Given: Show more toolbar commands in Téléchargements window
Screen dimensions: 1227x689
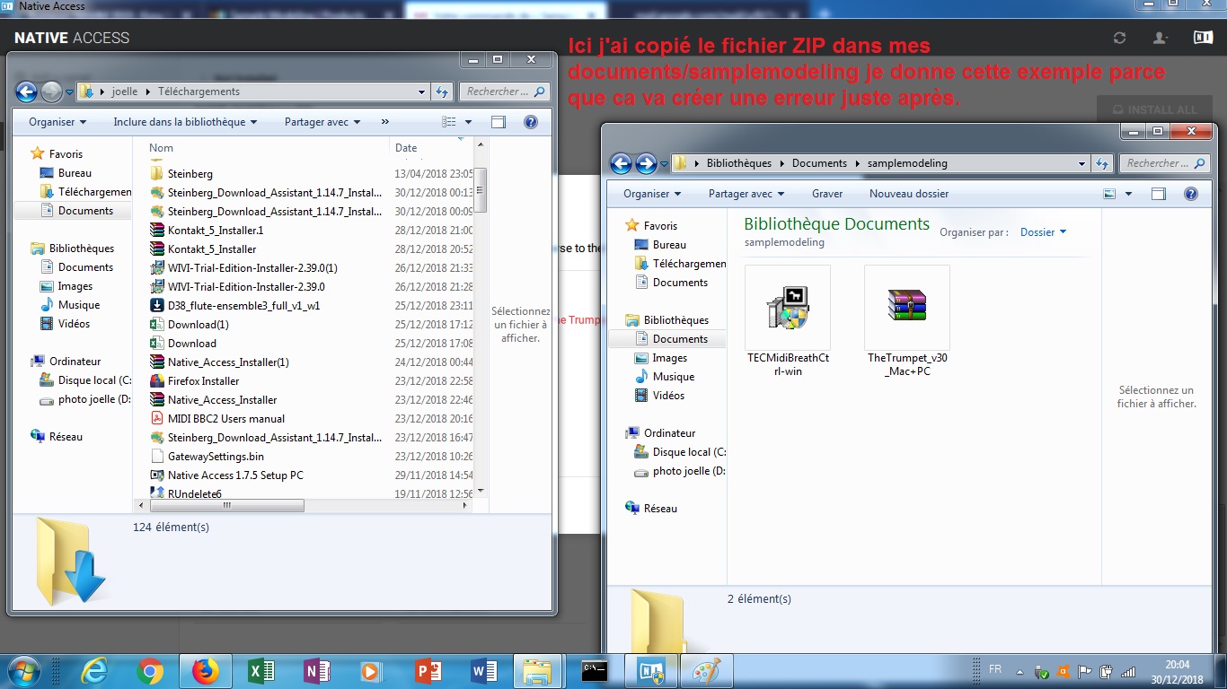Looking at the screenshot, I should click(x=385, y=122).
